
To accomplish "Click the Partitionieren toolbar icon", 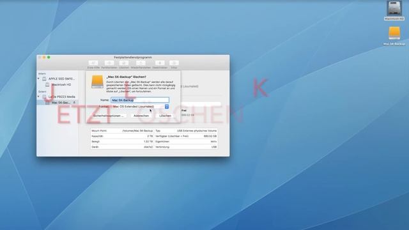I will coord(109,63).
